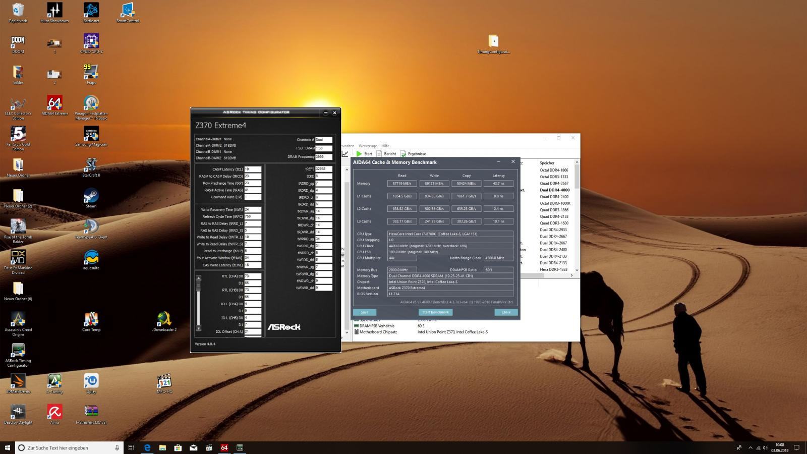
Task: Open the A-Tuning desktop shortcut
Action: [54, 384]
